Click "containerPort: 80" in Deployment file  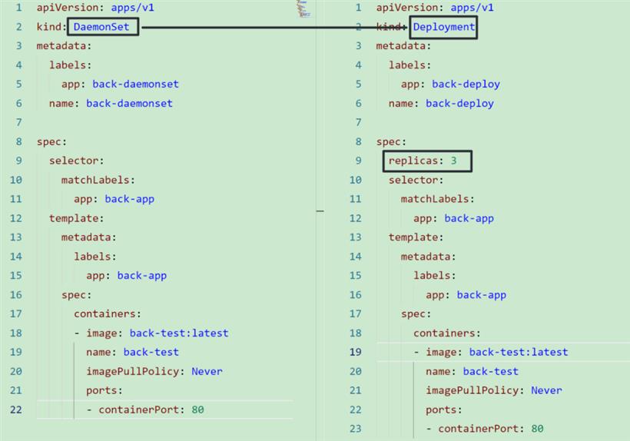(491, 429)
